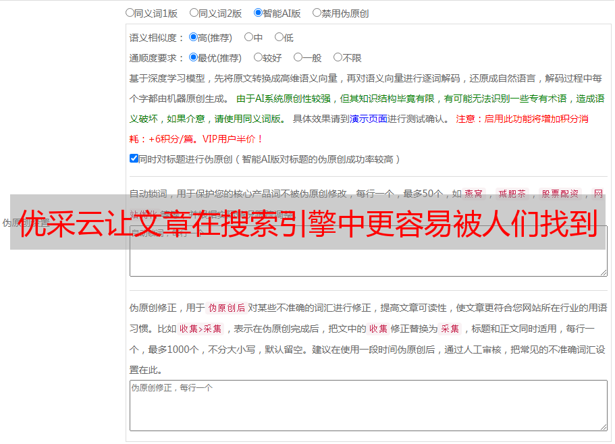Click the 通顺度要求 label
615x444 pixels.
(156, 59)
